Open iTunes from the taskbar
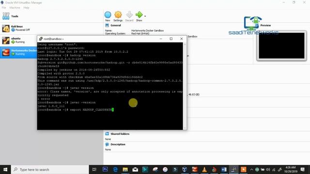310x174 pixels. tap(165, 170)
